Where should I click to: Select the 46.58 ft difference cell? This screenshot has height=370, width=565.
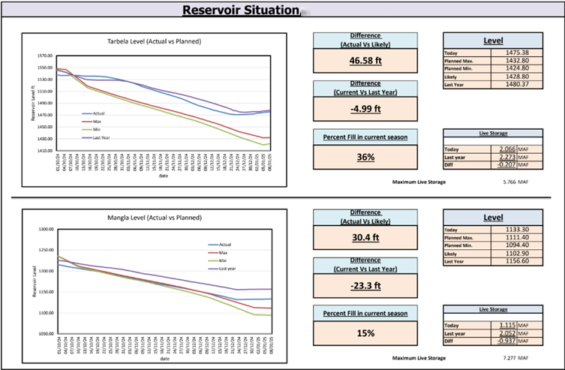click(366, 61)
